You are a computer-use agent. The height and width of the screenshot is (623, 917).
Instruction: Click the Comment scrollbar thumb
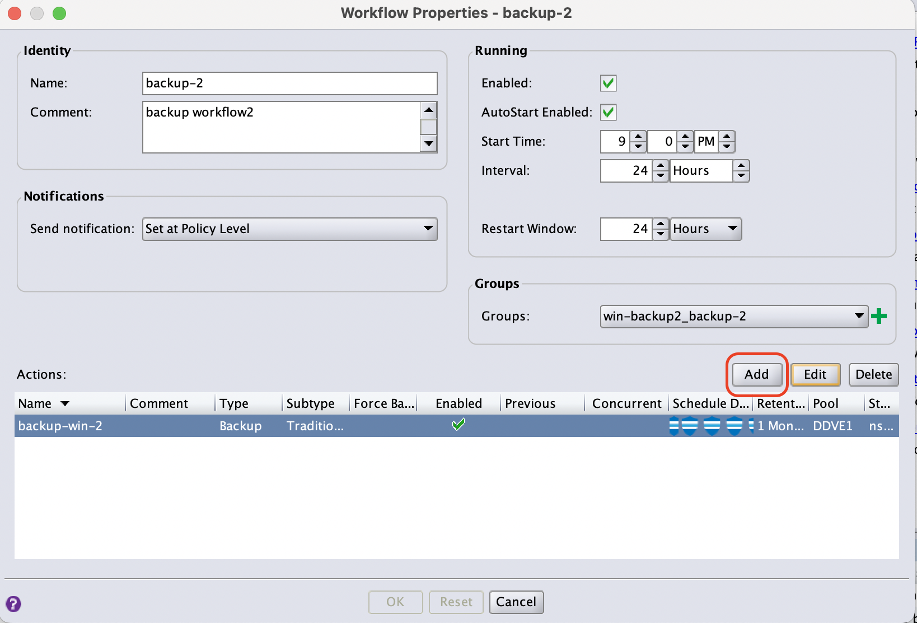point(429,127)
